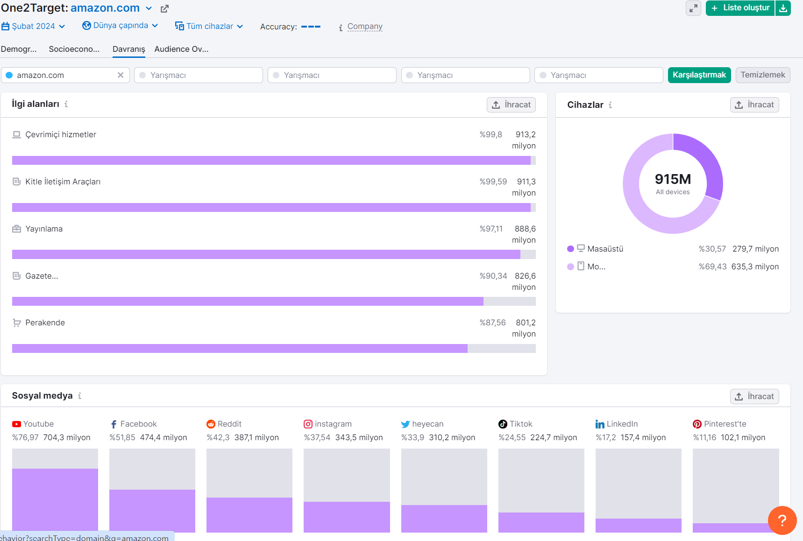Click the globe icon beside Dünya çapında
The image size is (803, 541).
86,25
